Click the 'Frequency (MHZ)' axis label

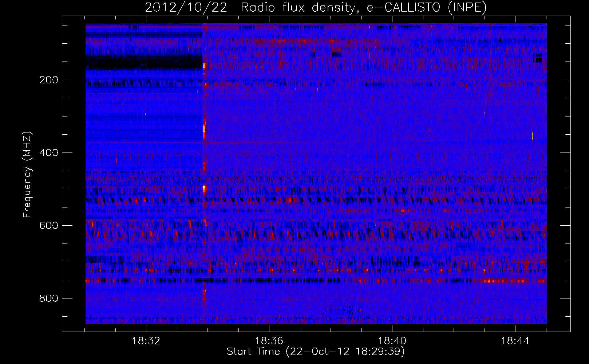(27, 174)
